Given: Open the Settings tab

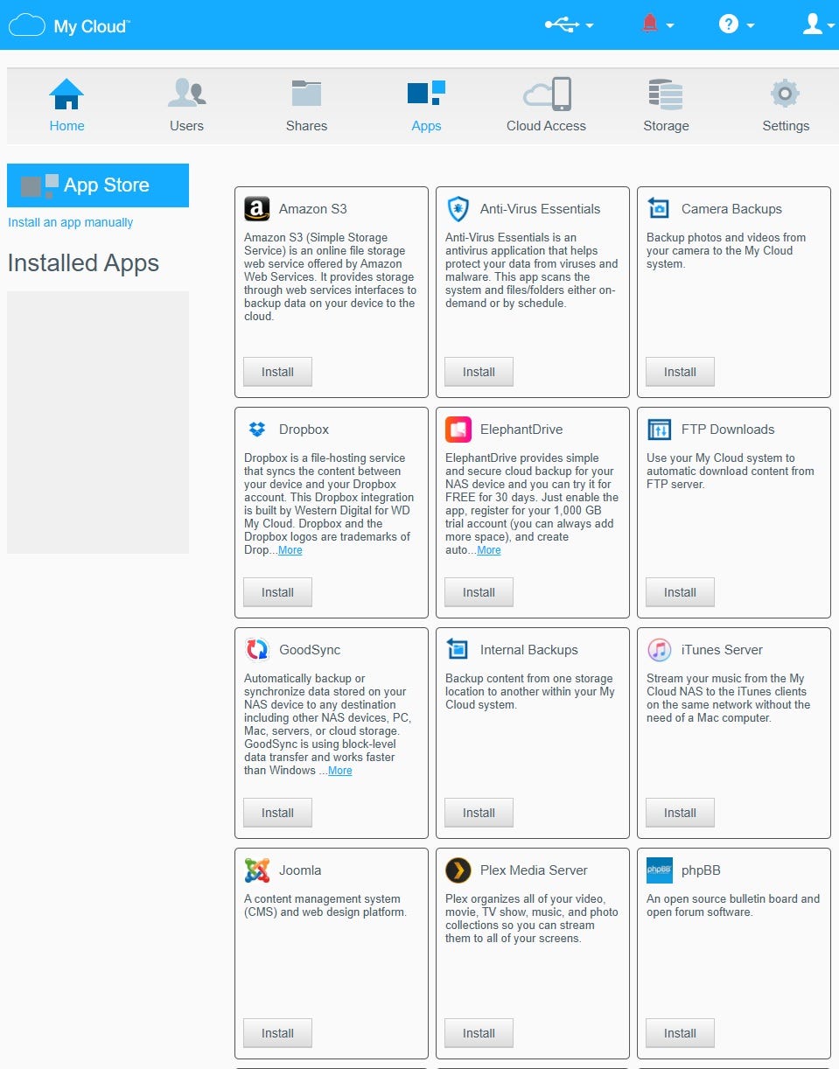Looking at the screenshot, I should 786,105.
